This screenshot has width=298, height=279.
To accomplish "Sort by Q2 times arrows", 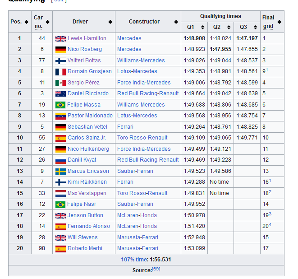I will click(229, 28).
